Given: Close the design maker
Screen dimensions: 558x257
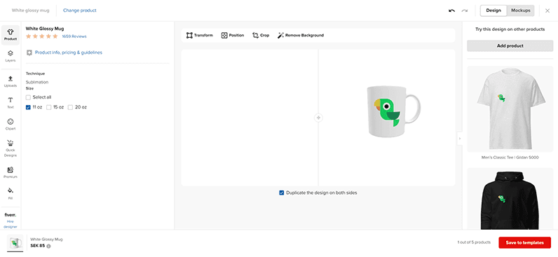Looking at the screenshot, I should [x=547, y=11].
